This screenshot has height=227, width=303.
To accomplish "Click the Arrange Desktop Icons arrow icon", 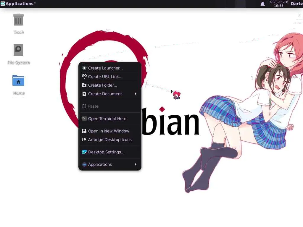I will pos(84,140).
